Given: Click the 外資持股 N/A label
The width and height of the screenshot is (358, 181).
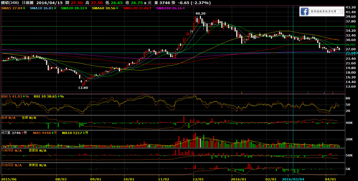Looking at the screenshot, I should 12,151.
